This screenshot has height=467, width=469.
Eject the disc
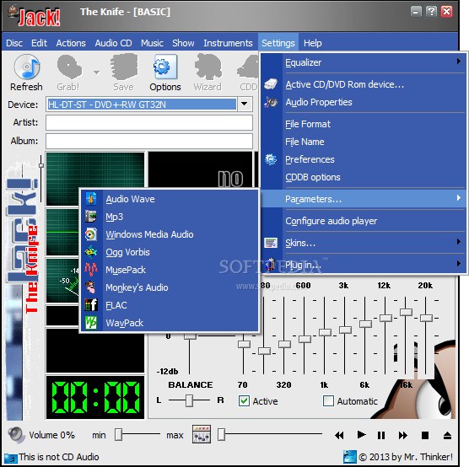point(447,435)
